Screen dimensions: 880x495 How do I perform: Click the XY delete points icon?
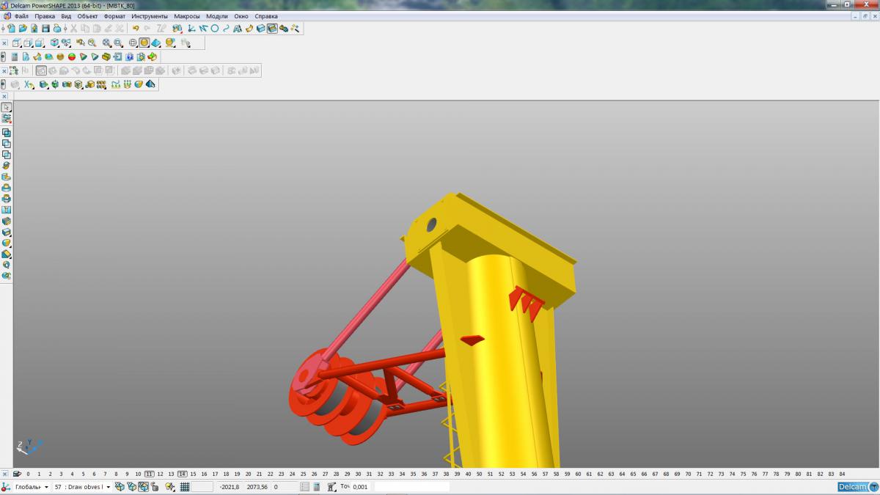pyautogui.click(x=29, y=84)
